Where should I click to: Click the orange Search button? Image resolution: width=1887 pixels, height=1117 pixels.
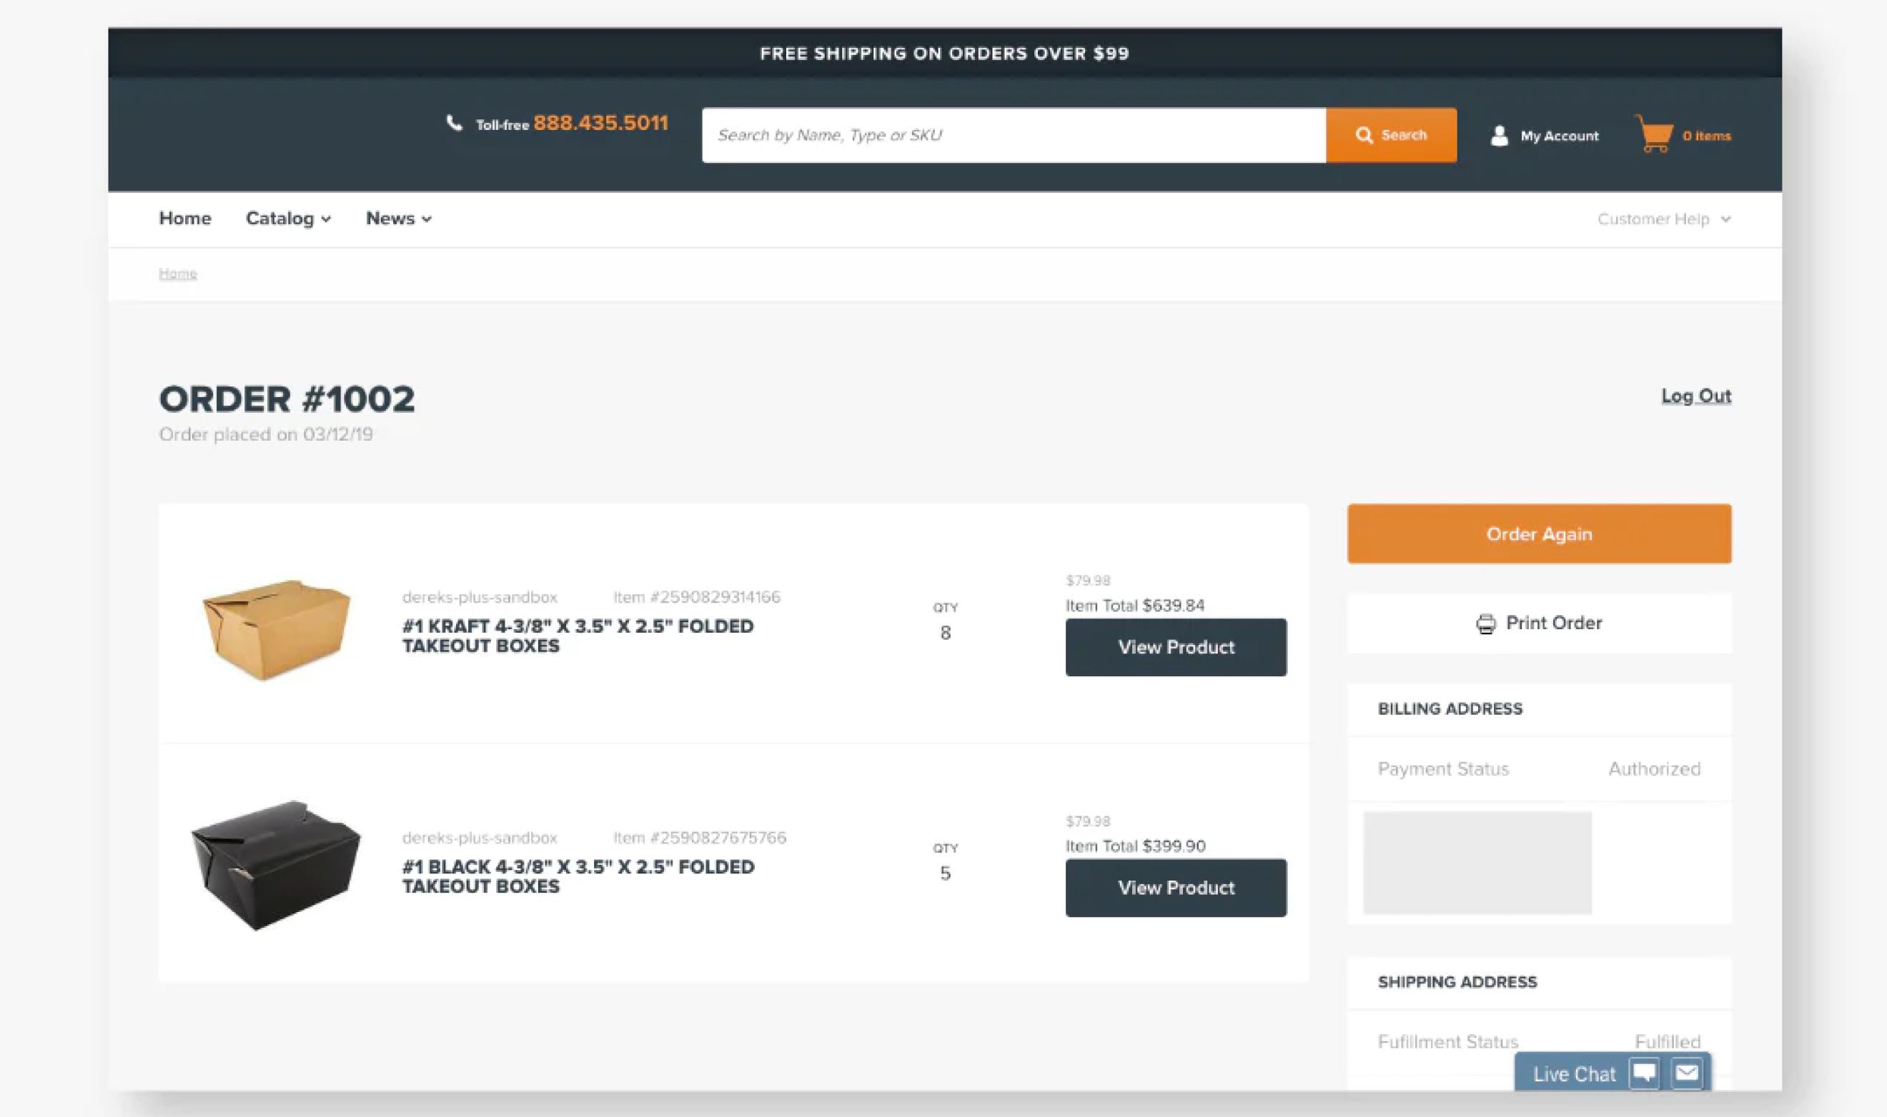(x=1392, y=136)
